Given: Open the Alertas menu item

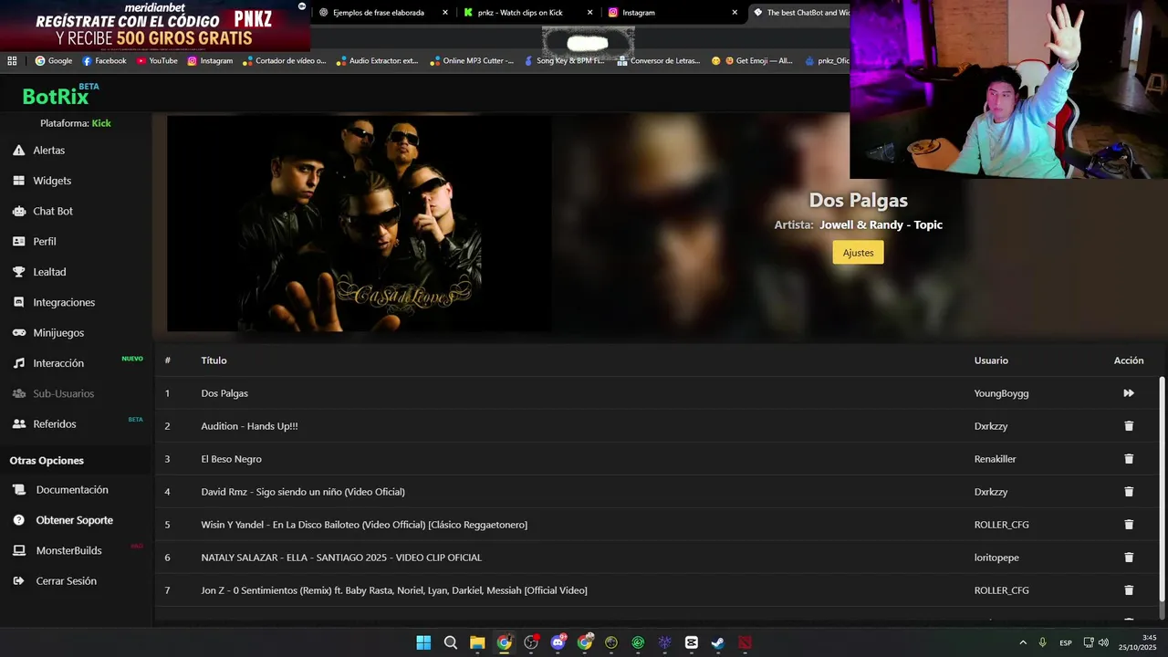Looking at the screenshot, I should click(49, 151).
